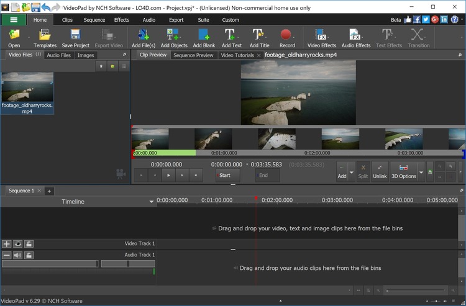Click the new folder icon in file bin

coord(112,66)
